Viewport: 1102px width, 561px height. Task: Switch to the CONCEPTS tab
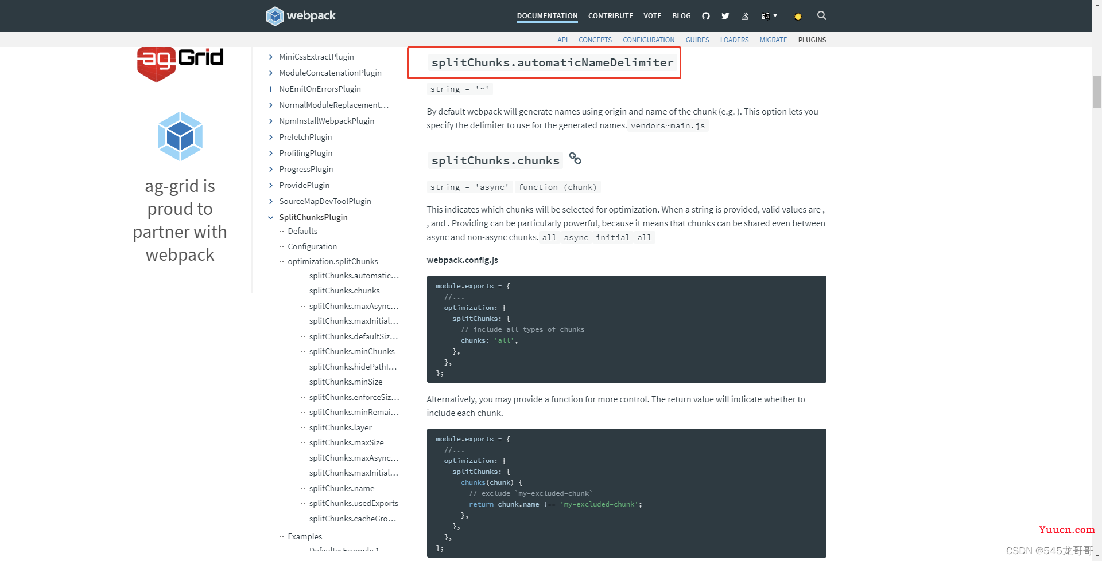pyautogui.click(x=595, y=40)
